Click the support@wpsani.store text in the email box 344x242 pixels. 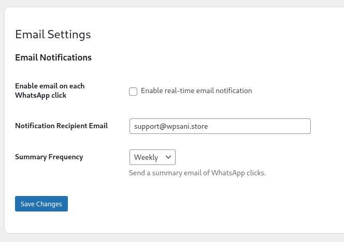pyautogui.click(x=170, y=126)
